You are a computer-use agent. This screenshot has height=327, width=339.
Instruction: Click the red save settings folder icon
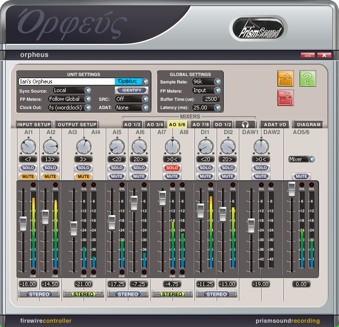(x=285, y=98)
